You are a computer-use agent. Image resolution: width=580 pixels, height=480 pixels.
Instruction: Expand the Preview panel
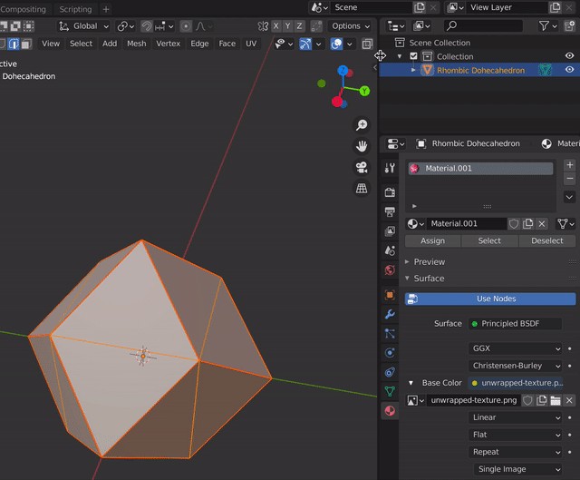pos(430,262)
